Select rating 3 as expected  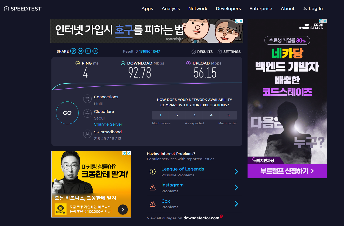pos(194,115)
